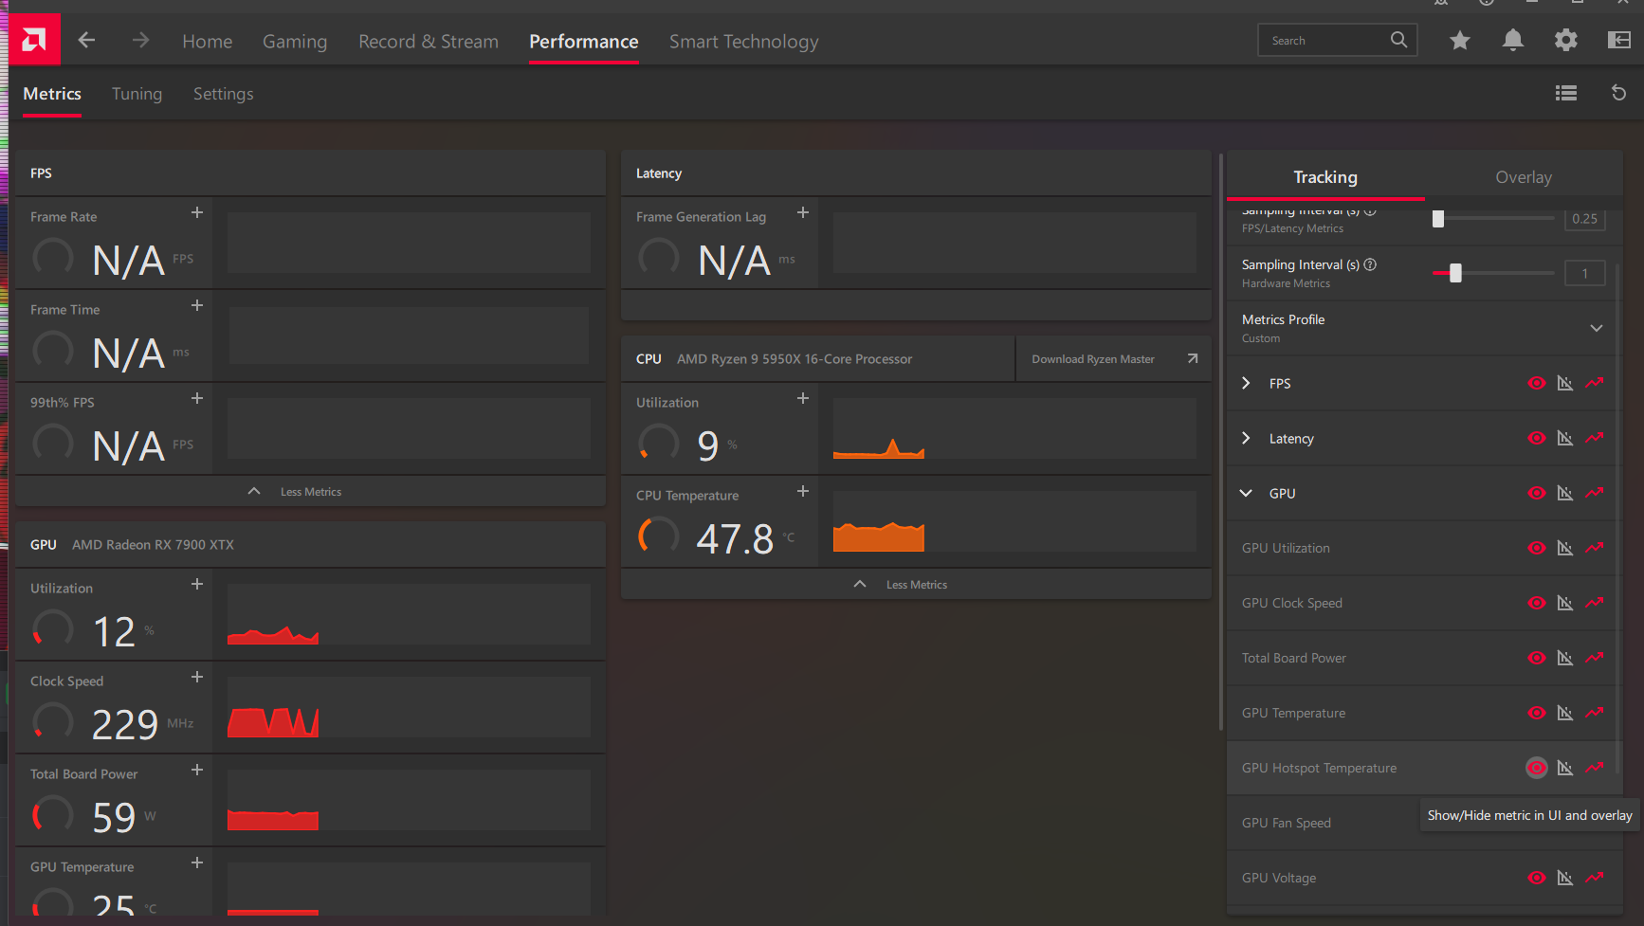The width and height of the screenshot is (1644, 926).
Task: Click plus icon for Frame Generation Lag
Action: (x=803, y=212)
